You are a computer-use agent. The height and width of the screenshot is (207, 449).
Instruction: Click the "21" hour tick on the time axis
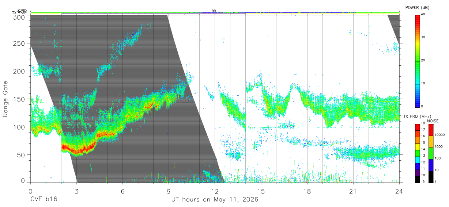[353, 191]
